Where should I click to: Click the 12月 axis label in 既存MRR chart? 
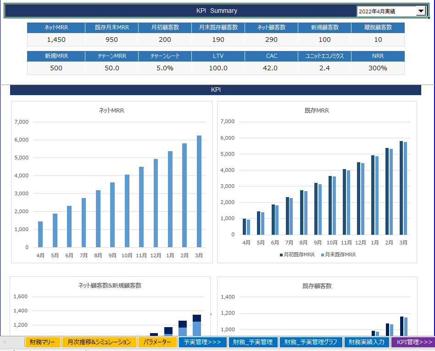[x=360, y=243]
